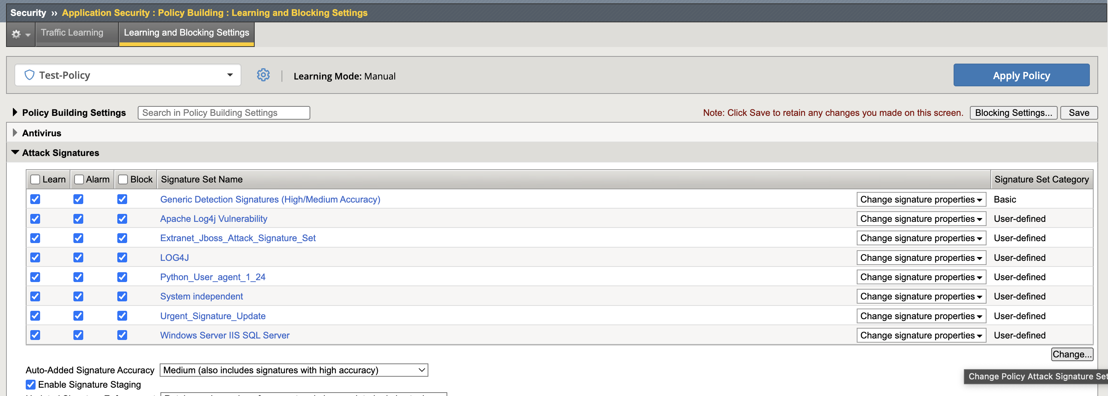Expand the Antivirus section
This screenshot has width=1108, height=396.
15,133
